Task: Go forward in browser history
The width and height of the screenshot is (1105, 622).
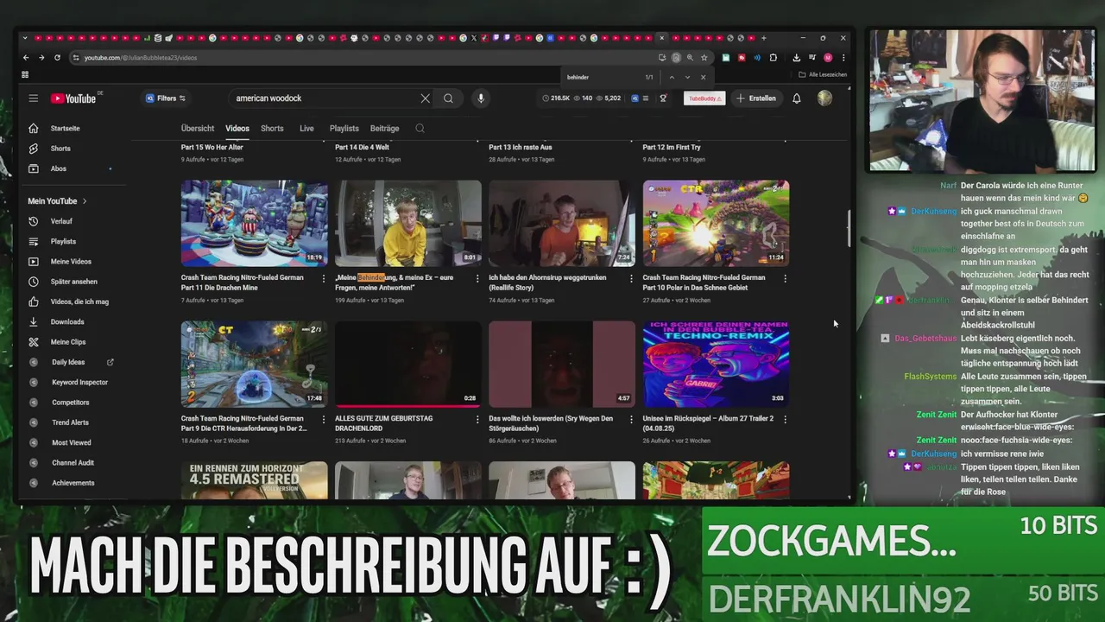Action: (41, 58)
